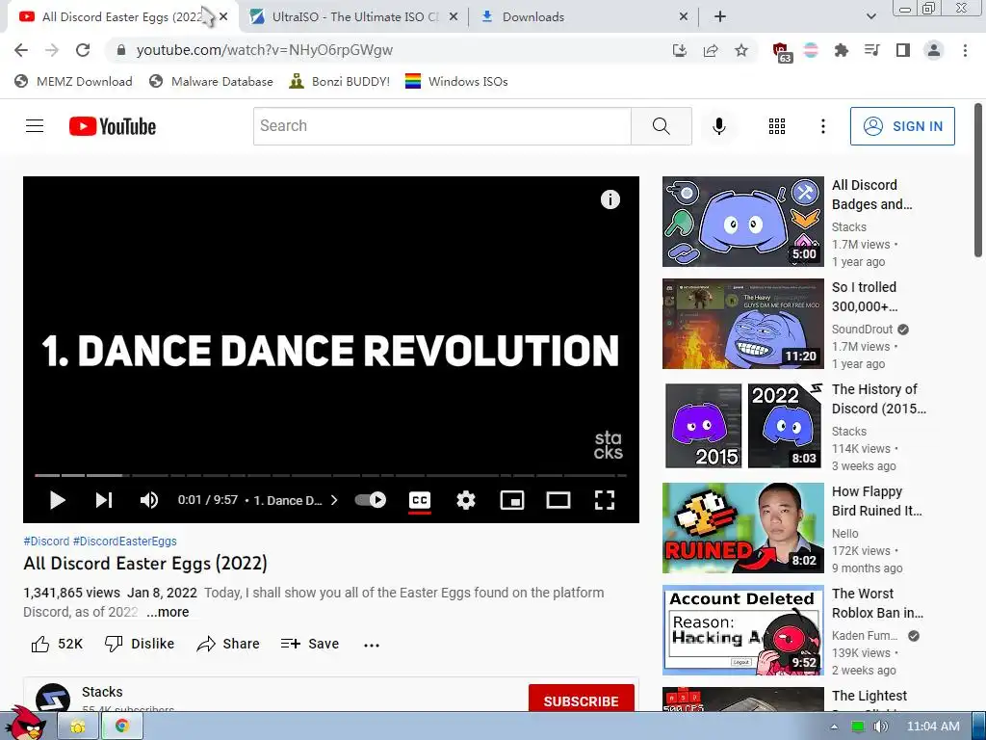Switch to the UltraISO tab

(x=355, y=17)
